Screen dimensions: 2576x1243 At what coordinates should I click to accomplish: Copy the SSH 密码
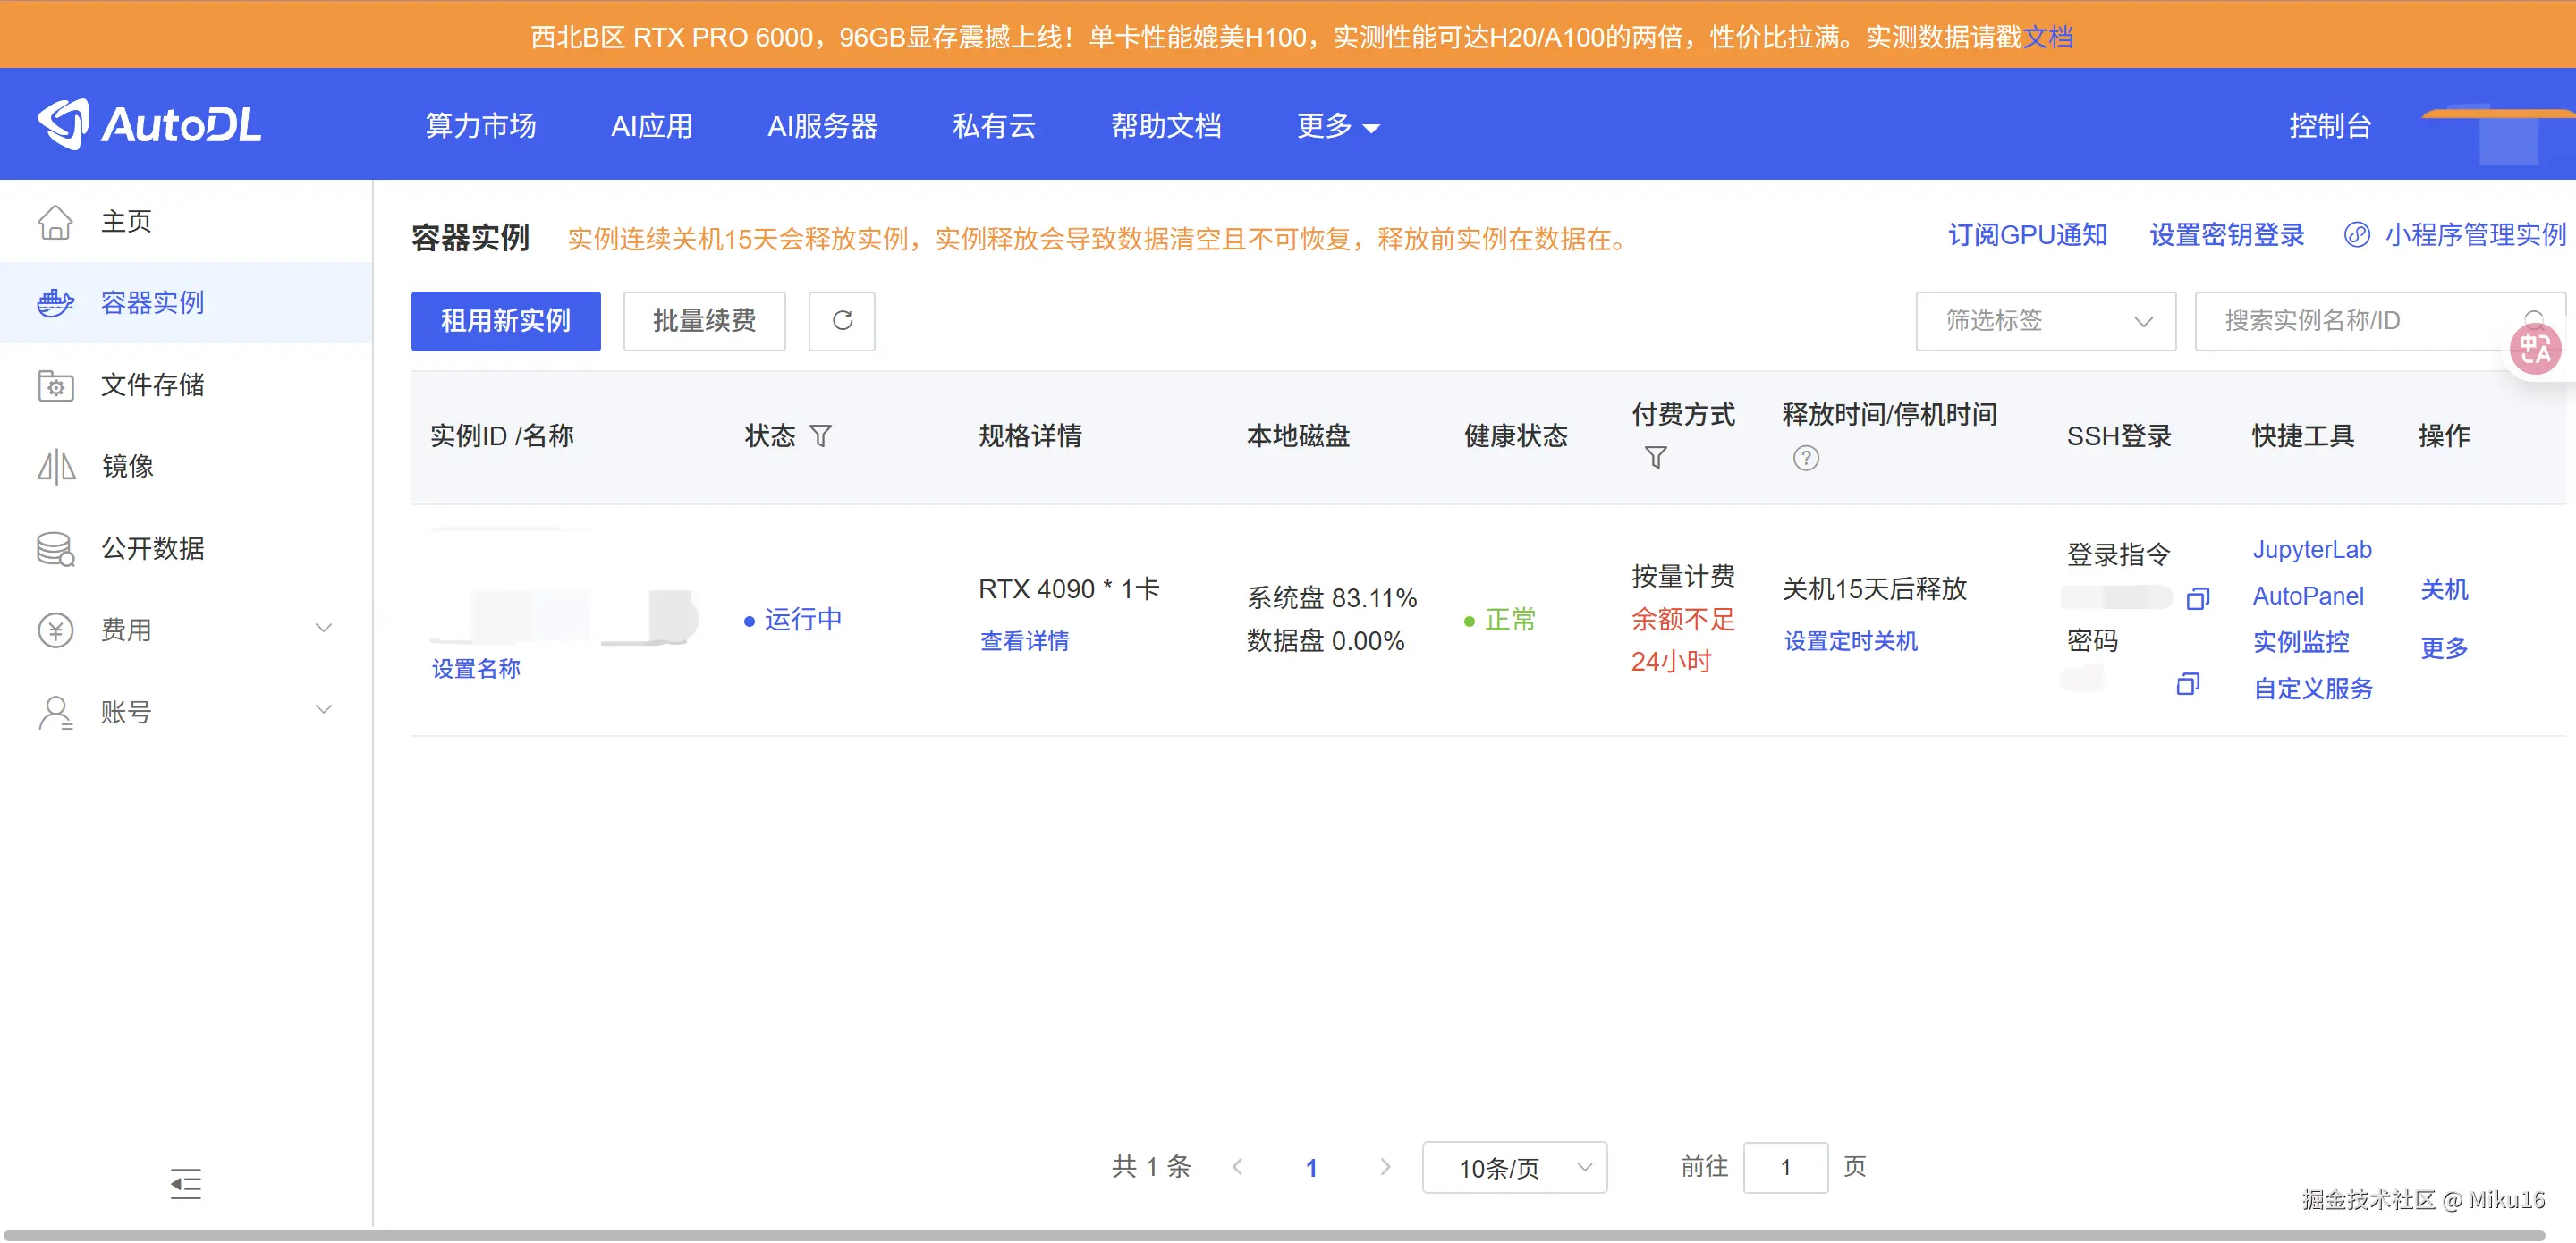[2188, 683]
